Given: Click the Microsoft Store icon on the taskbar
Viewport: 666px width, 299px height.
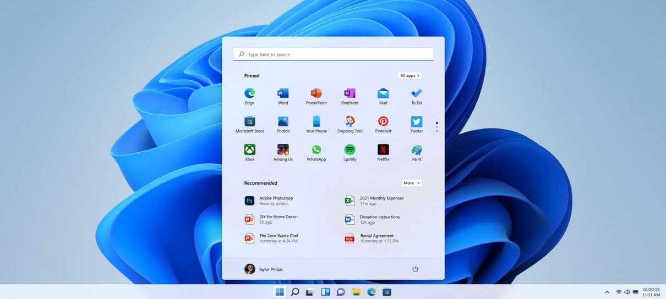Looking at the screenshot, I should [x=387, y=292].
